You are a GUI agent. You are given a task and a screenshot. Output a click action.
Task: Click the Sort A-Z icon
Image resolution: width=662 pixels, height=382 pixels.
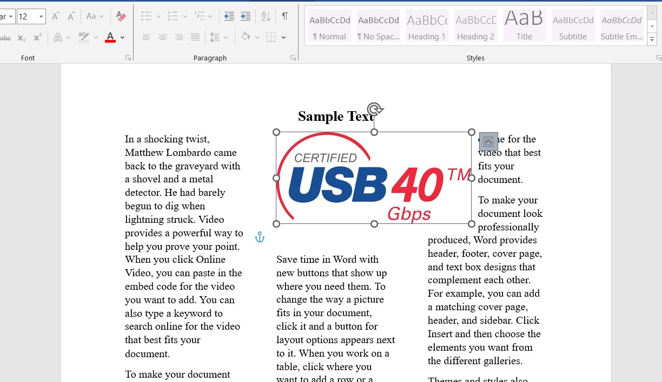tap(266, 16)
